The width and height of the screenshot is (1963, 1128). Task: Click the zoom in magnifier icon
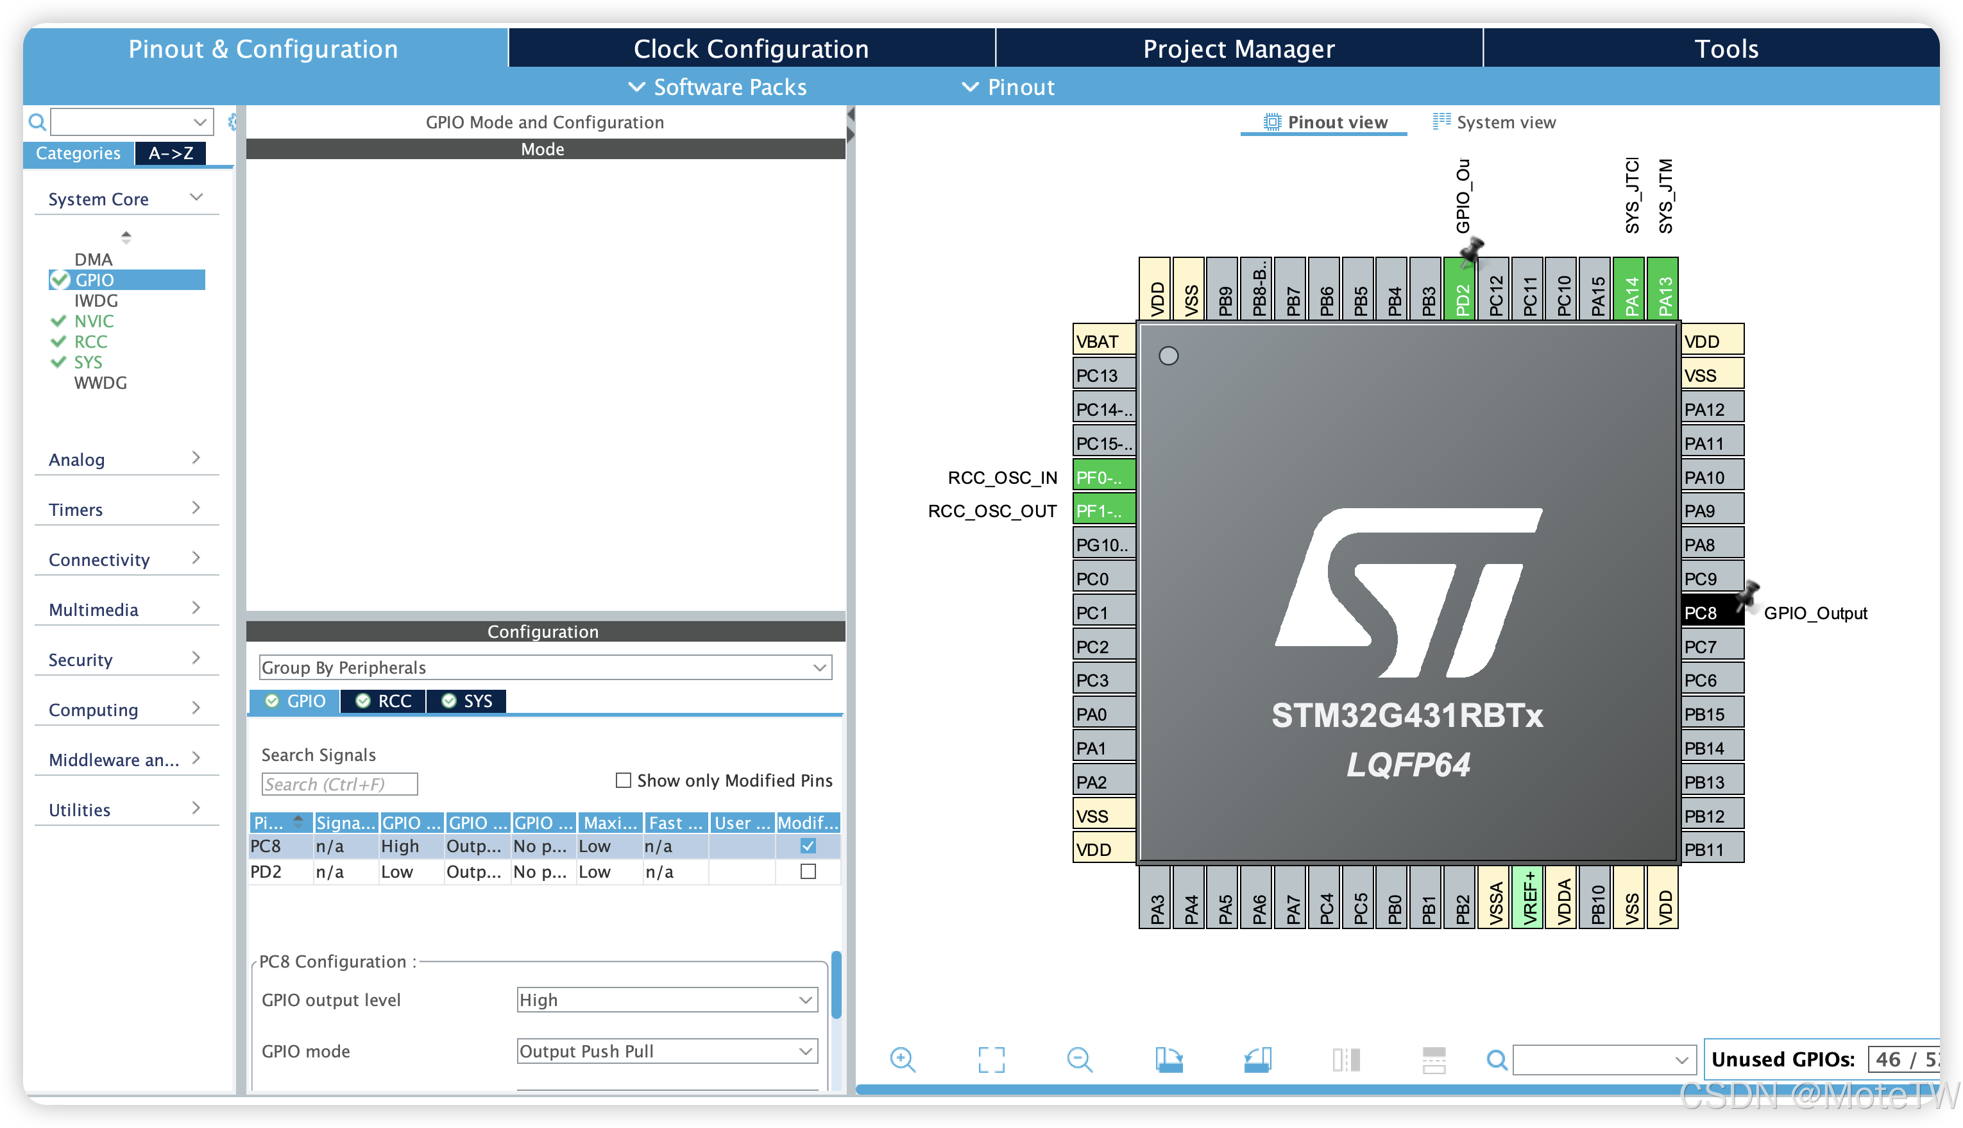pos(902,1059)
